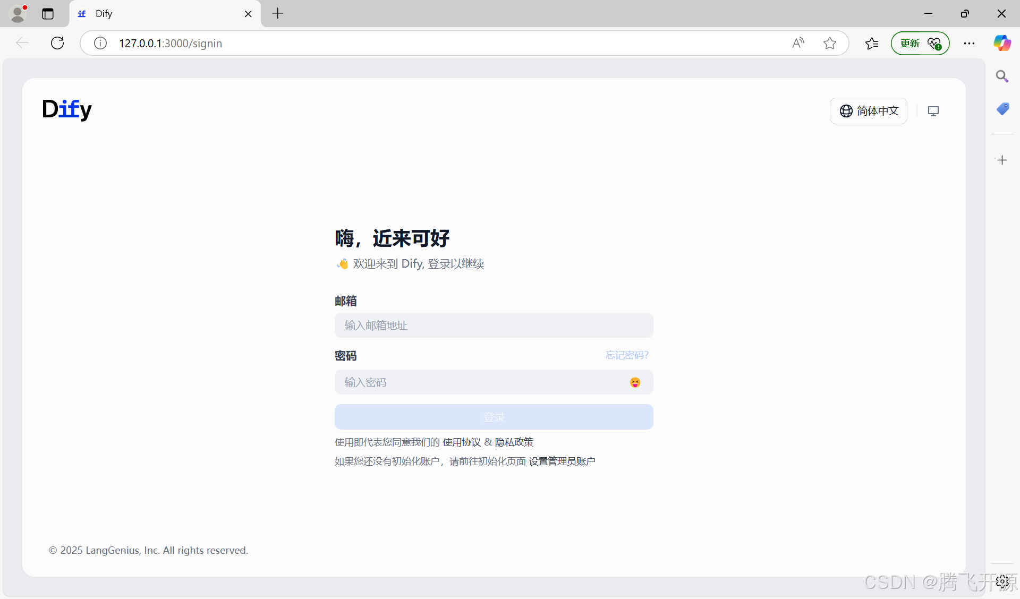Click the search icon in the Edge sidebar
The image size is (1020, 599).
click(1002, 76)
